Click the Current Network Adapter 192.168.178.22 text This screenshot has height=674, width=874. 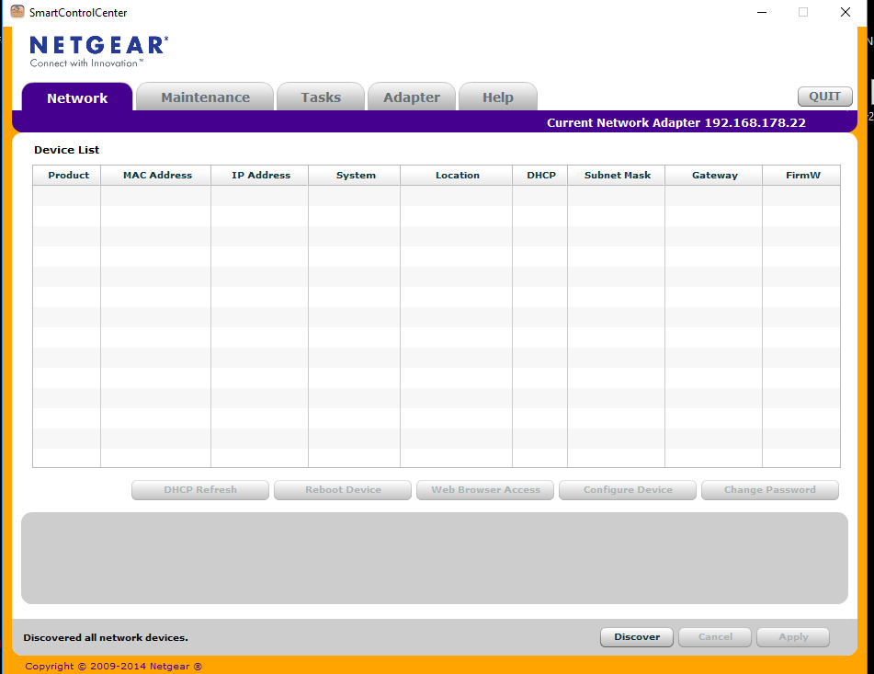676,122
